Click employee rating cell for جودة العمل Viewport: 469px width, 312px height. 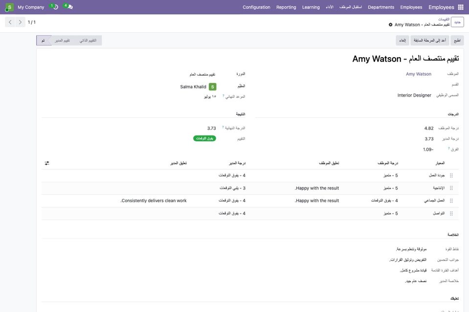click(391, 176)
